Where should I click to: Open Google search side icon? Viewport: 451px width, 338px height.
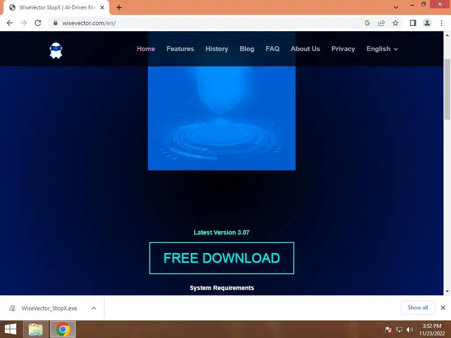tap(367, 23)
